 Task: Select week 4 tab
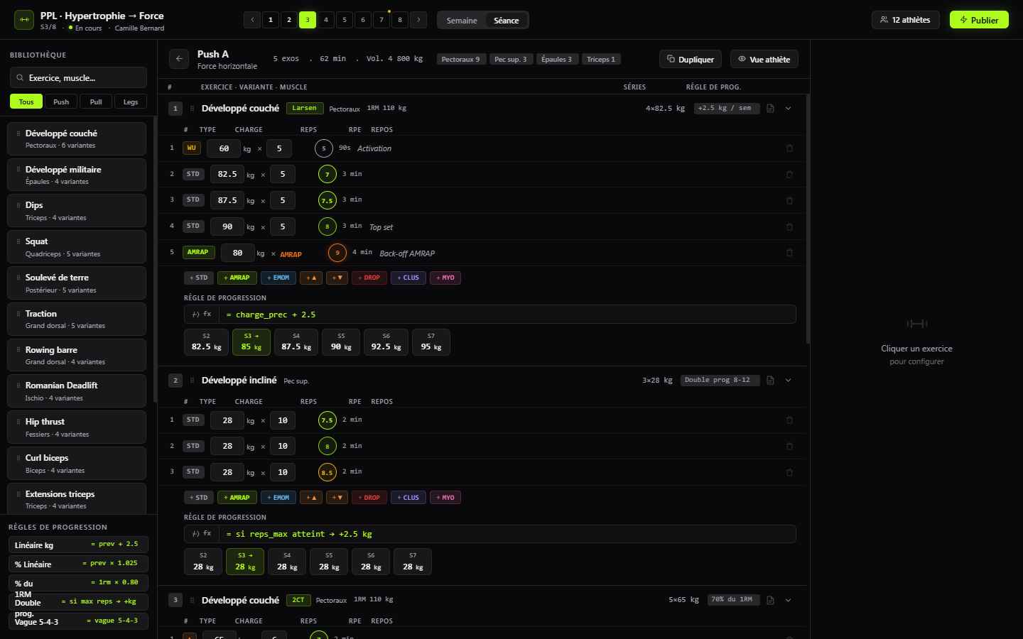pos(326,20)
